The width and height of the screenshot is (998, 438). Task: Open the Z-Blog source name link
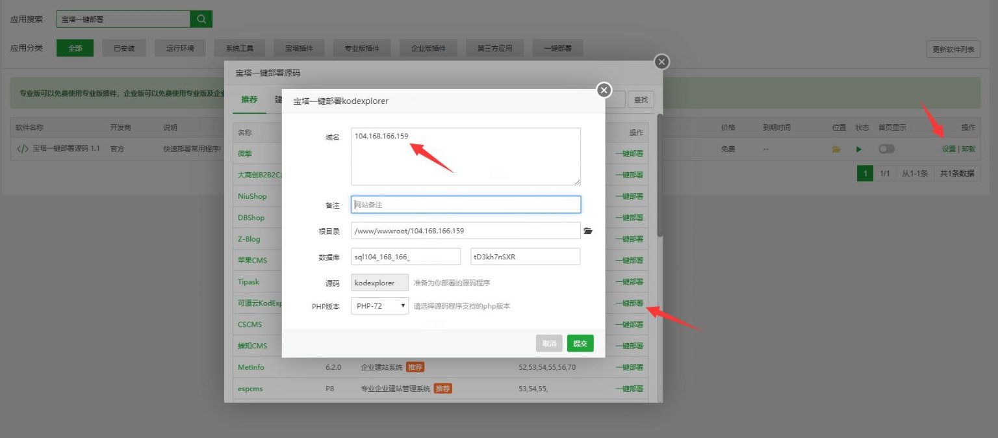coord(249,239)
